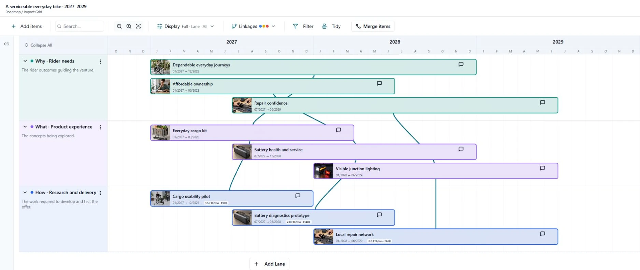640x270 pixels.
Task: Collapse the How · Research and delivery lane
Action: [x=25, y=192]
